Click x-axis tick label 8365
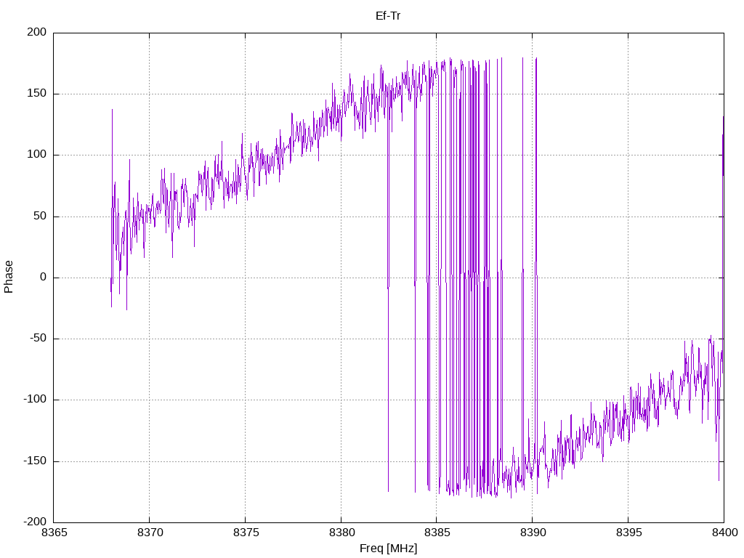The image size is (744, 558). tap(54, 533)
